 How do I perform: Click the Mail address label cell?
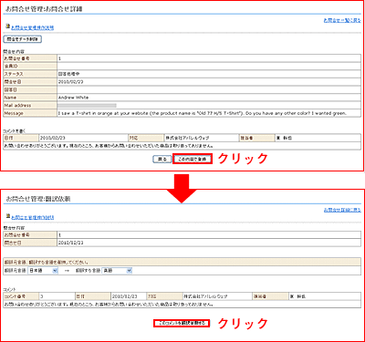pyautogui.click(x=30, y=106)
